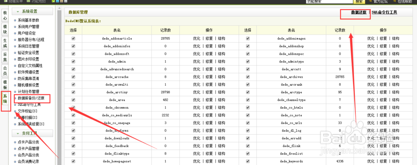Image resolution: width=417 pixels, height=165 pixels.
Task: Uncheck the dede_area table checkbox
Action: tap(73, 100)
